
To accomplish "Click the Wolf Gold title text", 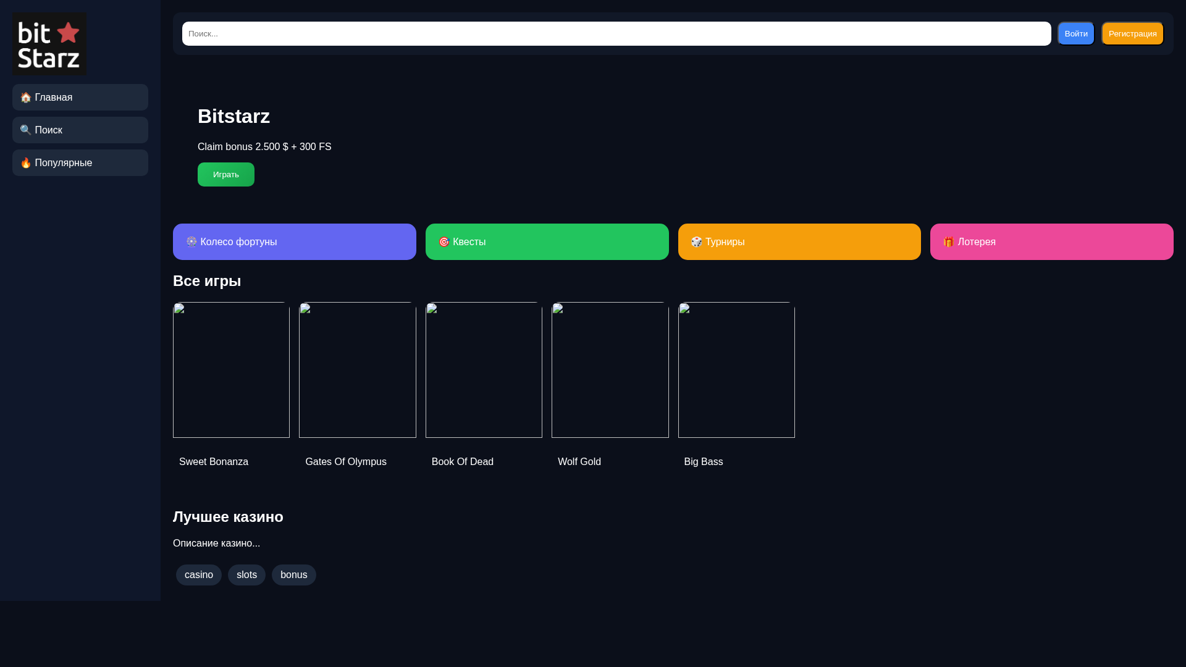I will tap(579, 462).
